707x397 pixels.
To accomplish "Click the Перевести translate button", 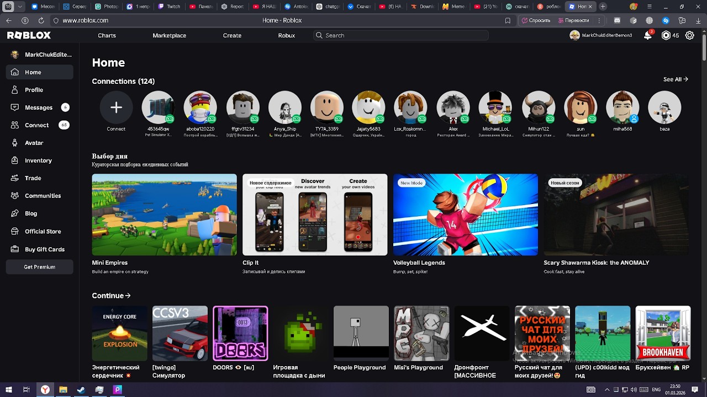I will [x=574, y=20].
